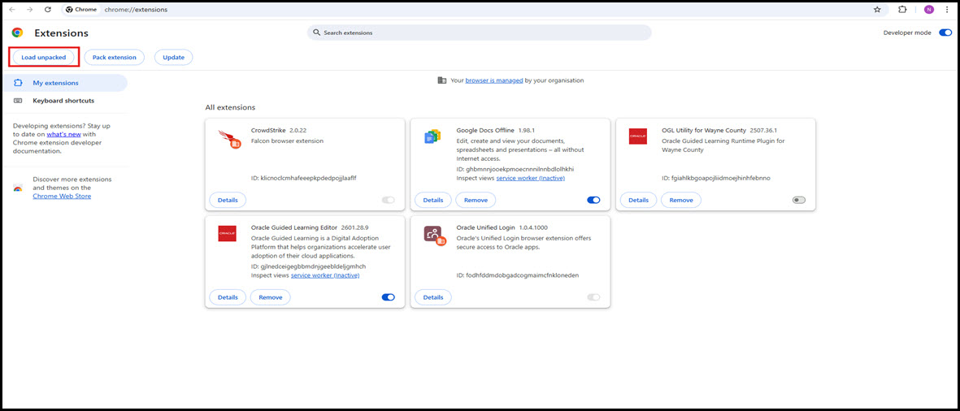960x411 pixels.
Task: Remove Oracle Guided Learning Editor
Action: click(270, 297)
